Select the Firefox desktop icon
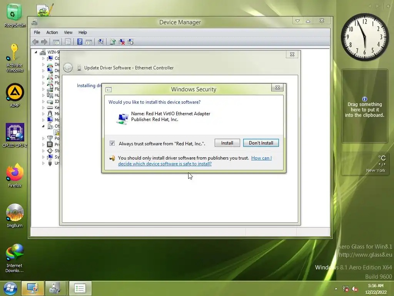Image resolution: width=394 pixels, height=296 pixels. [15, 175]
